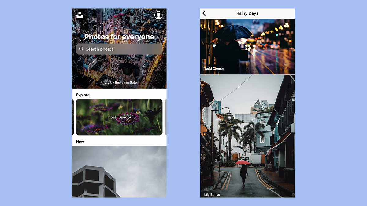
Task: Click the Lily Banse author name
Action: click(212, 195)
